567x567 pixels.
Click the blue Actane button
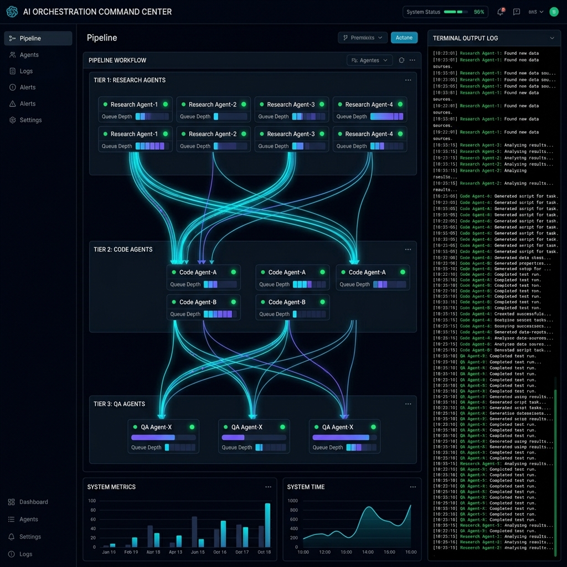(404, 38)
